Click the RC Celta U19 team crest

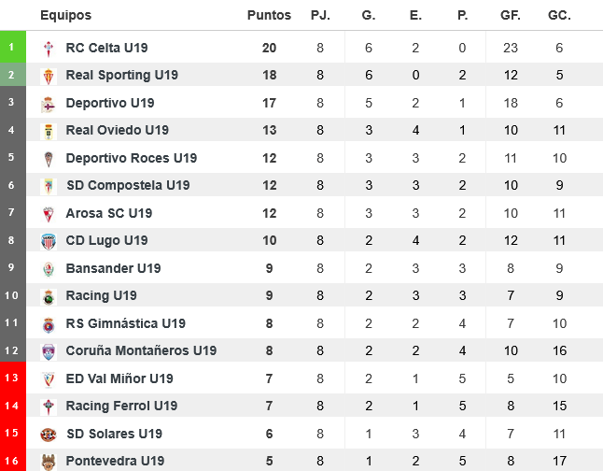coord(49,49)
